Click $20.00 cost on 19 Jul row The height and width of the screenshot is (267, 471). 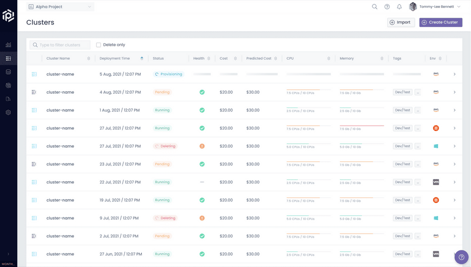(x=226, y=200)
